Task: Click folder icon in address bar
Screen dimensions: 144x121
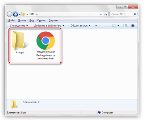Action: 23,14
